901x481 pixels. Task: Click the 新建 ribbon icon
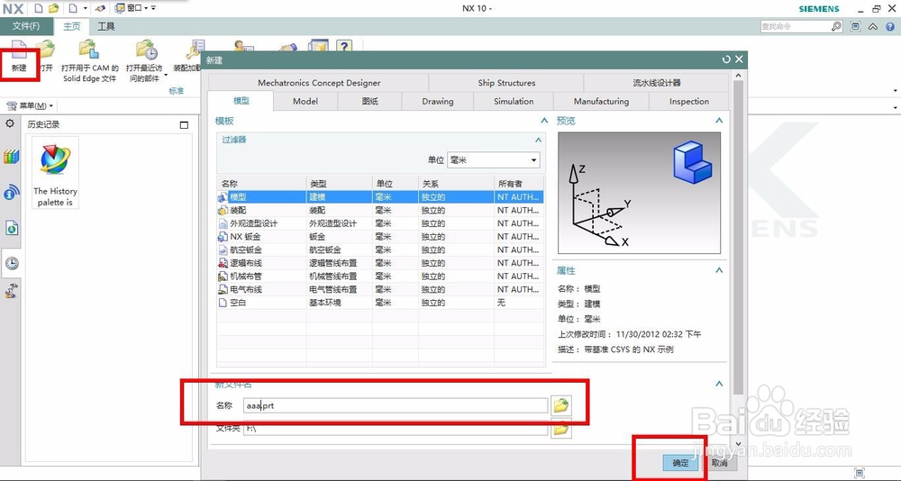click(19, 51)
